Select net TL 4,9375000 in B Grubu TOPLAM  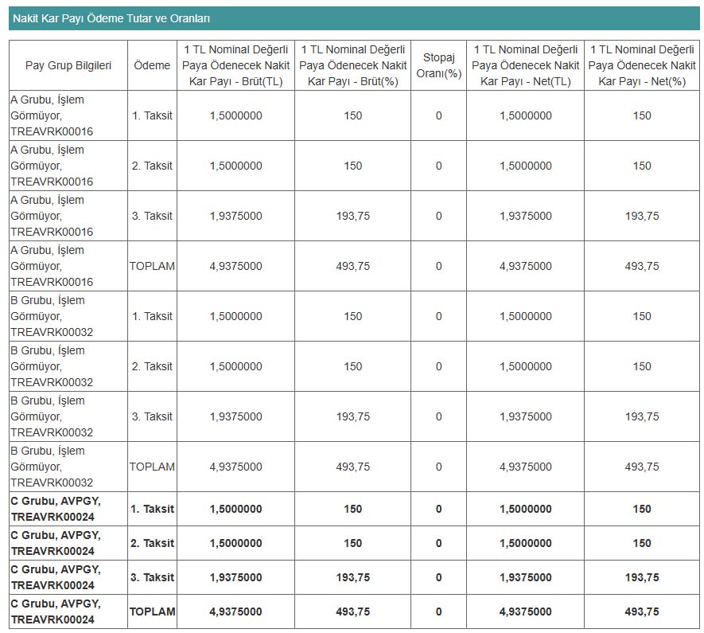(525, 467)
